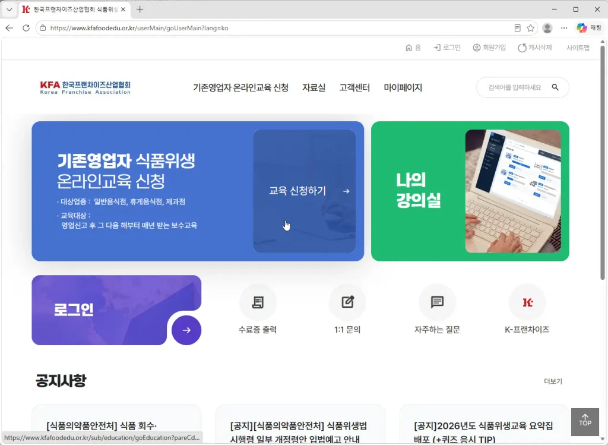Viewport: 608px width, 445px height.
Task: Open 자료실 menu
Action: tap(313, 88)
